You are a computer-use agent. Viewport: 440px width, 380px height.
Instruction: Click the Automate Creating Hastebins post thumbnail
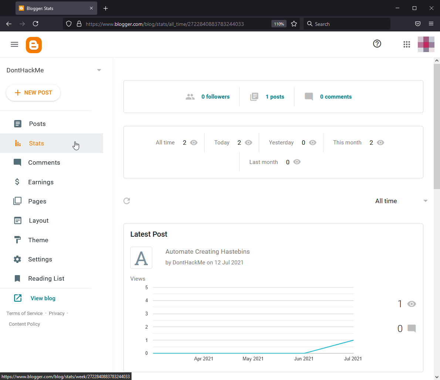click(141, 258)
